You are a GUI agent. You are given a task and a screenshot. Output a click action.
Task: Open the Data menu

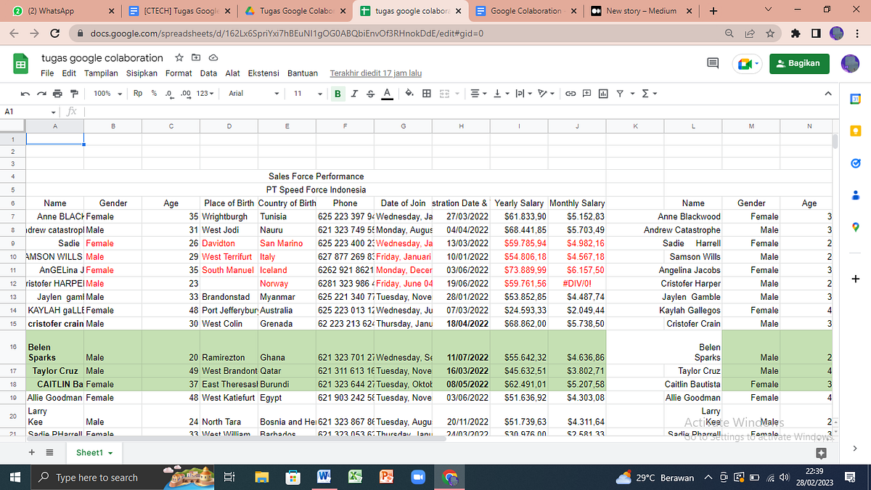pyautogui.click(x=208, y=73)
